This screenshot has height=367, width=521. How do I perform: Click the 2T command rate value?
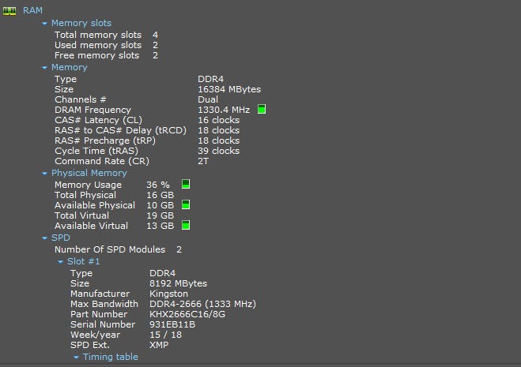(203, 161)
